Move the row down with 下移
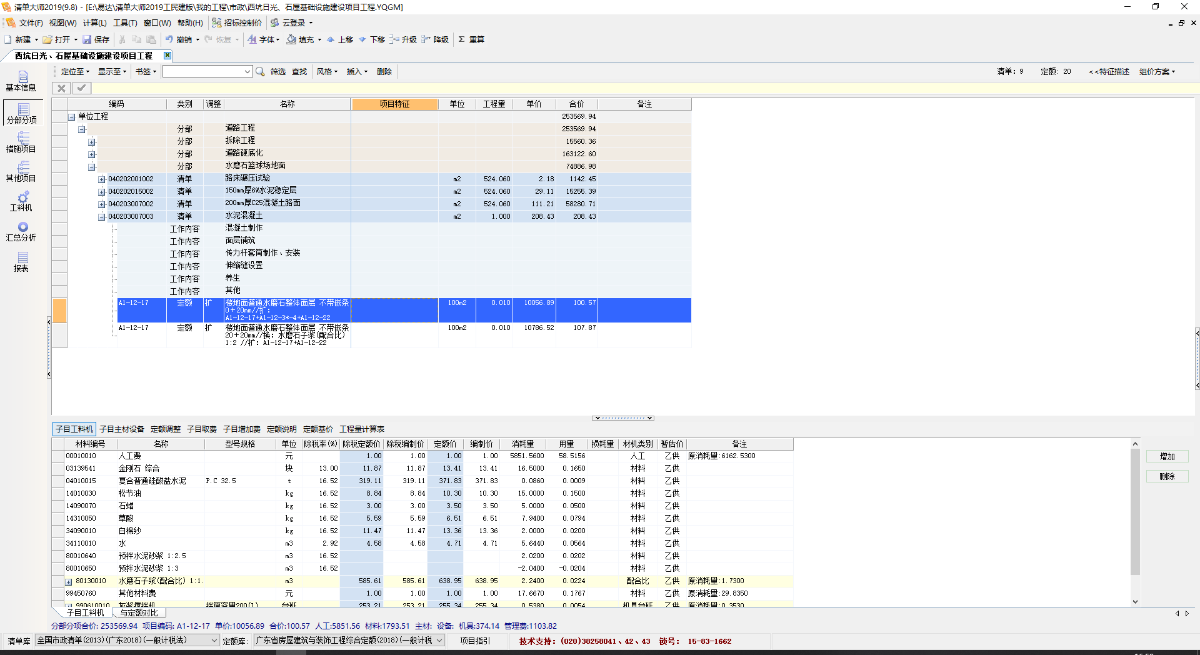 click(372, 39)
